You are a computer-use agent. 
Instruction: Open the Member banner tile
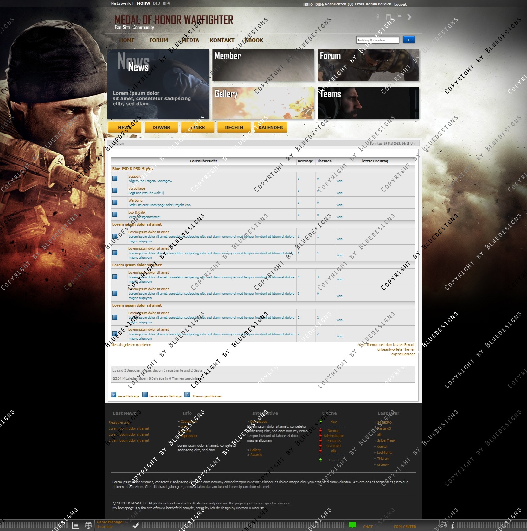click(263, 65)
